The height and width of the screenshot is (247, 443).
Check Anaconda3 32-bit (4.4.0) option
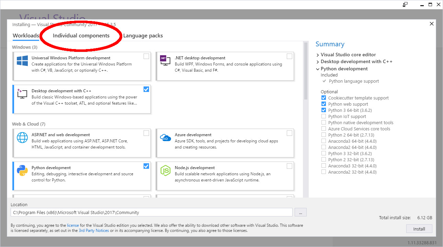323,166
